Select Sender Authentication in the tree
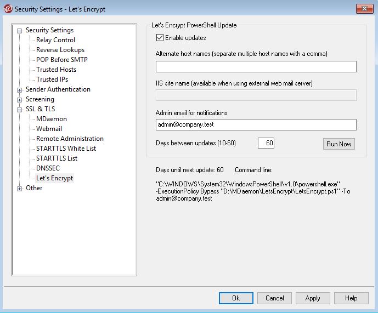This screenshot has width=378, height=313. [58, 89]
